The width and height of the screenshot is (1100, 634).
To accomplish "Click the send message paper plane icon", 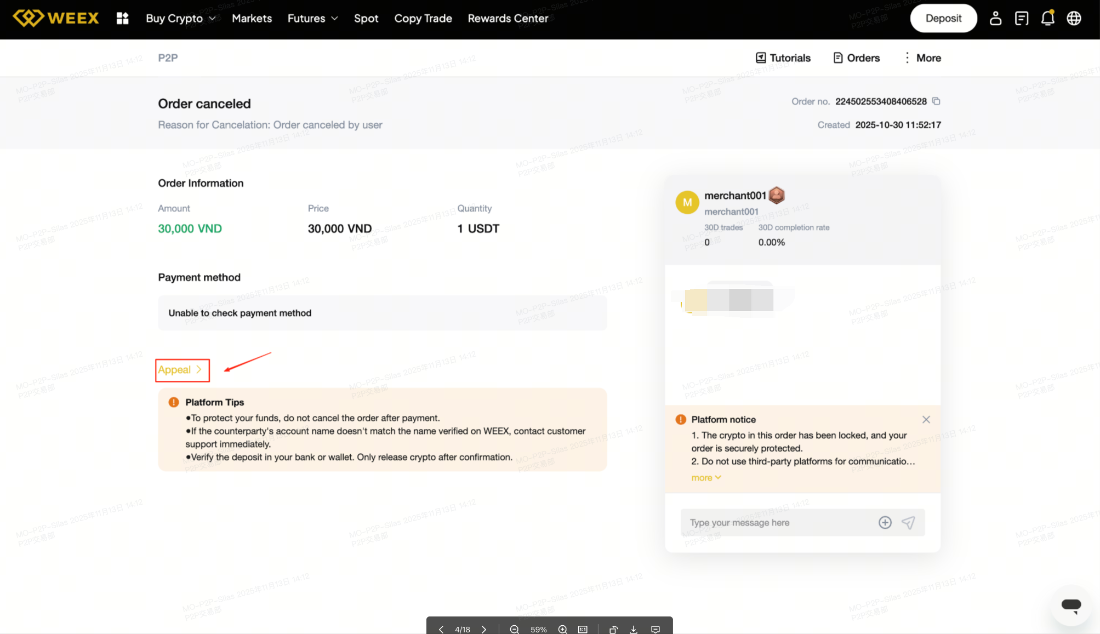I will (908, 522).
